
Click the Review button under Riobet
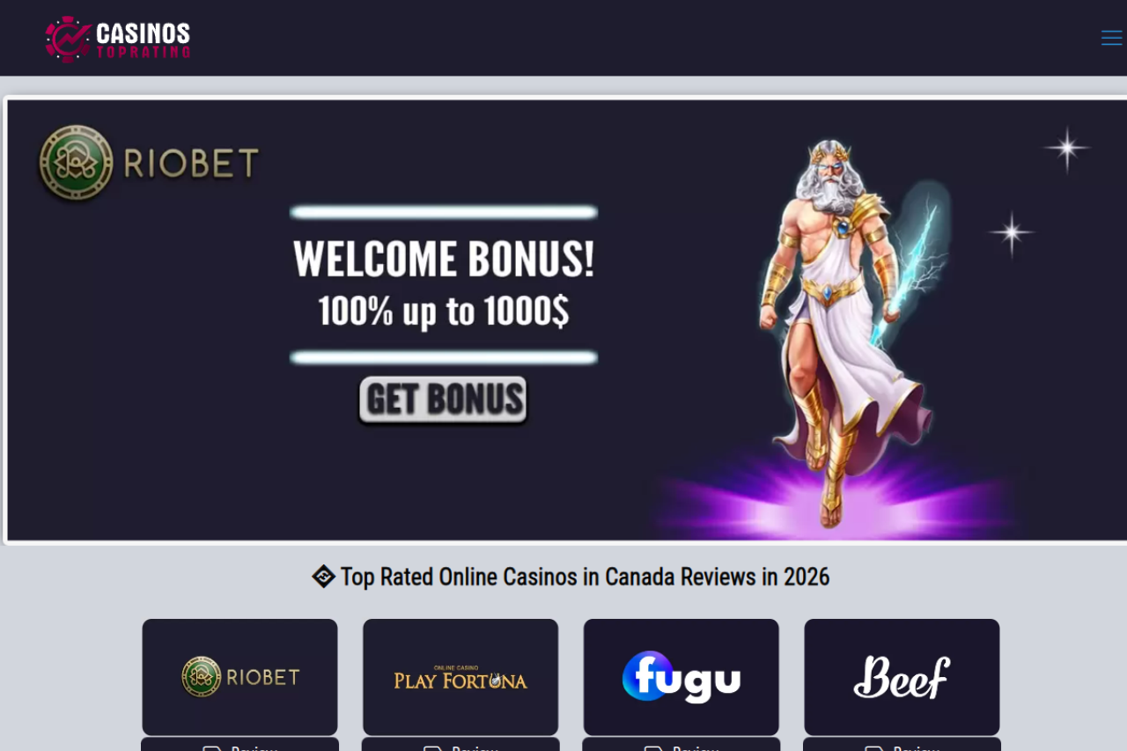[x=240, y=745]
